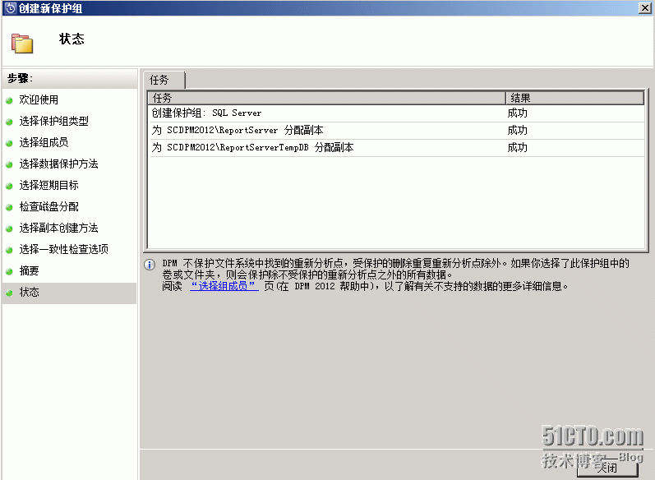Click green dot beside 选择副本创建方法 step
This screenshot has width=655, height=480.
(x=9, y=228)
